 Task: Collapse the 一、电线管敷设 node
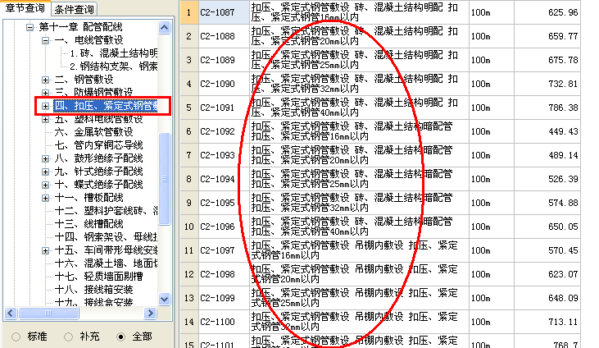(x=45, y=40)
